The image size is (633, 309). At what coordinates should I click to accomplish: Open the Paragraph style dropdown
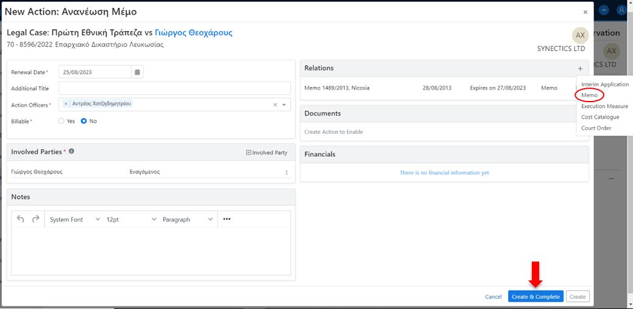(188, 219)
